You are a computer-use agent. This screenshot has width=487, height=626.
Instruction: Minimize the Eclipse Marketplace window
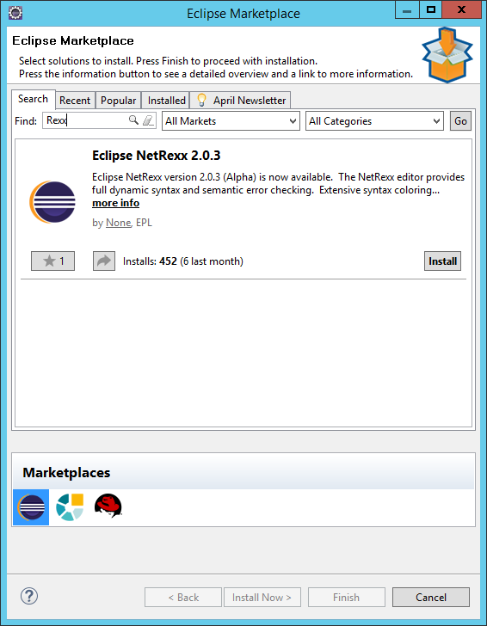(x=407, y=9)
